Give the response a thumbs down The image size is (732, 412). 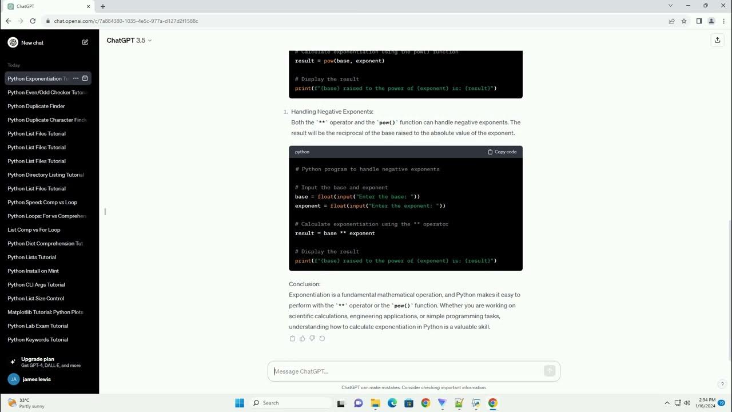tap(312, 338)
